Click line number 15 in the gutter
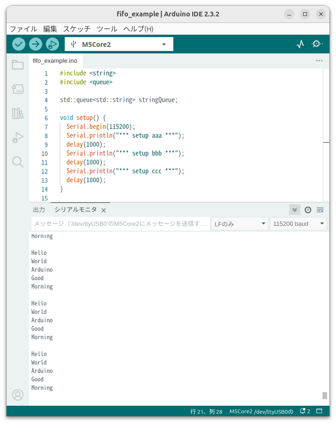Image resolution: width=336 pixels, height=424 pixels. (45, 198)
